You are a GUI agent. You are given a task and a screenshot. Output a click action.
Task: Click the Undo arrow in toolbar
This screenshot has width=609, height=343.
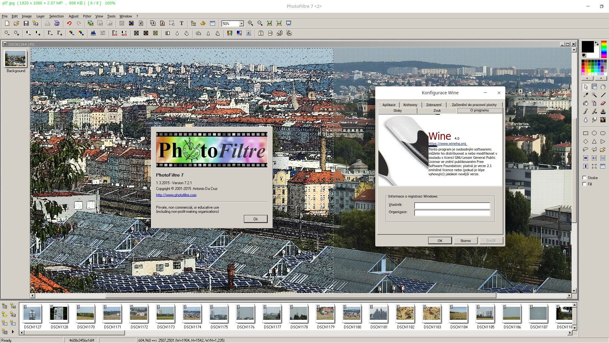(69, 23)
